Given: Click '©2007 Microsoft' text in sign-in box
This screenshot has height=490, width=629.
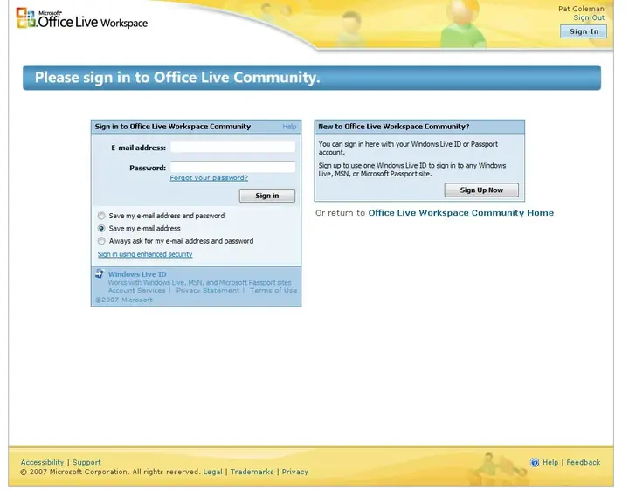Looking at the screenshot, I should [124, 300].
